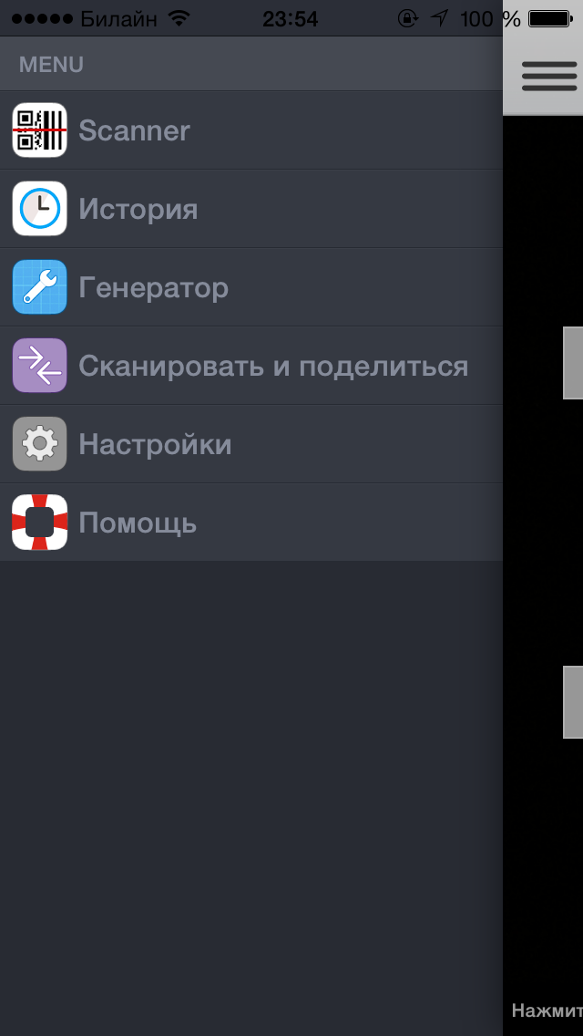Viewport: 583px width, 1036px height.
Task: Tap the lower gray scanner frame corner
Action: point(573,701)
